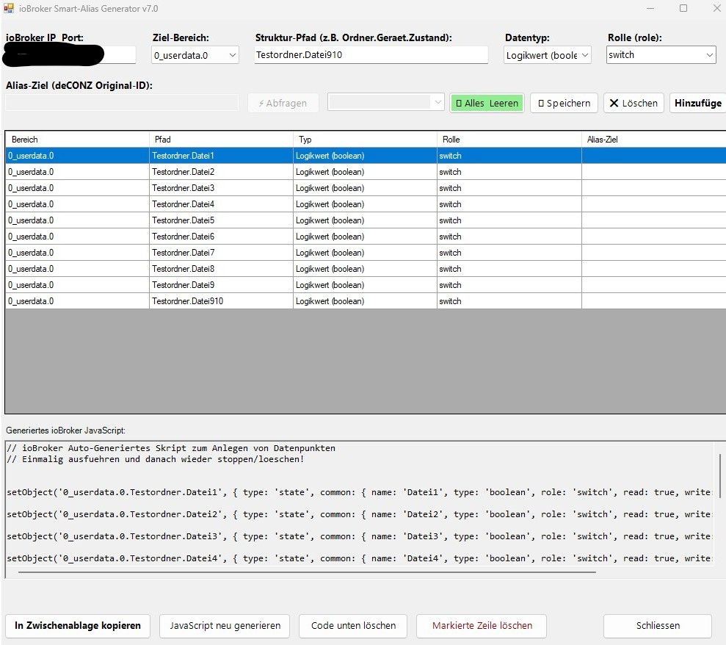Click the Speichern button
Image resolution: width=726 pixels, height=645 pixels.
click(564, 103)
